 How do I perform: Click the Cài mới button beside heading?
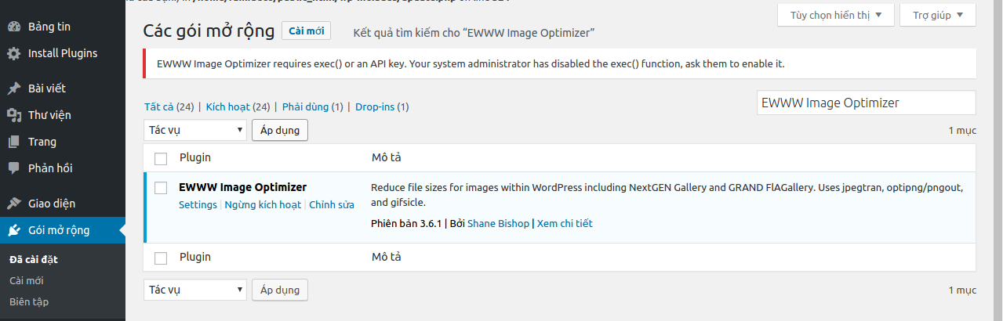(x=306, y=31)
